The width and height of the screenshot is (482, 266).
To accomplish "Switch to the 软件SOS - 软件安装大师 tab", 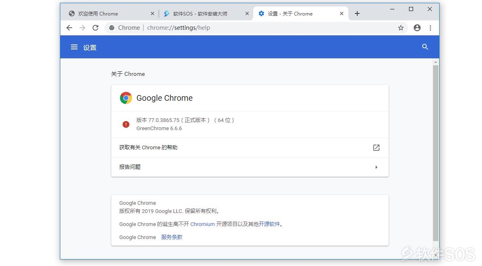I will click(205, 13).
